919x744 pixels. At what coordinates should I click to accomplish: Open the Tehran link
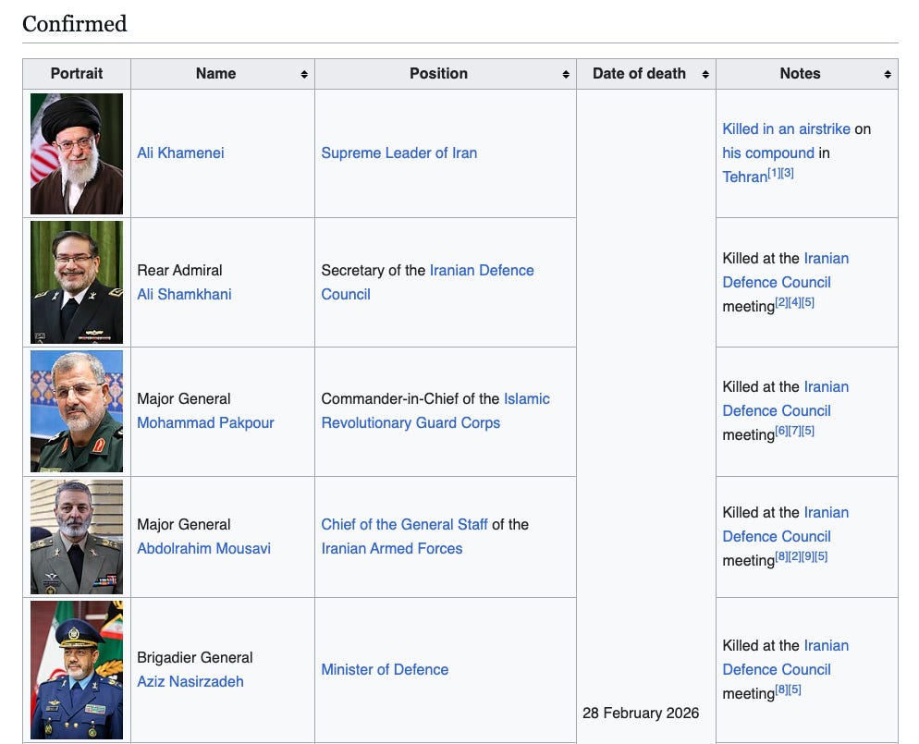(745, 177)
